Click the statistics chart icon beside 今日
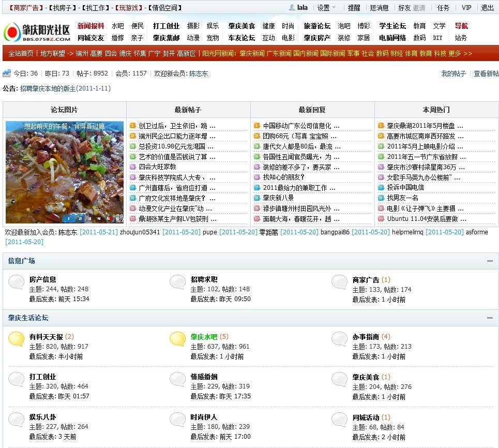This screenshot has width=499, height=448. (7, 73)
